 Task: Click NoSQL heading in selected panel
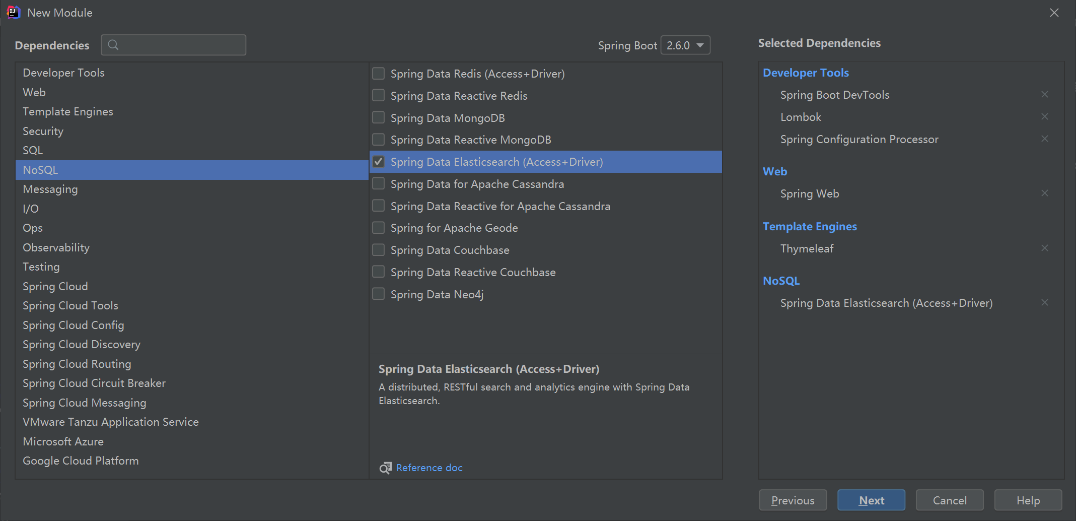click(781, 281)
